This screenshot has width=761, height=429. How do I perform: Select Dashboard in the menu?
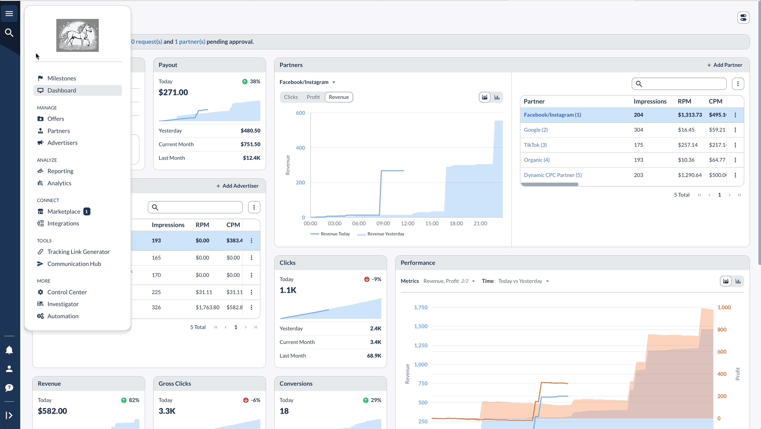coord(77,90)
